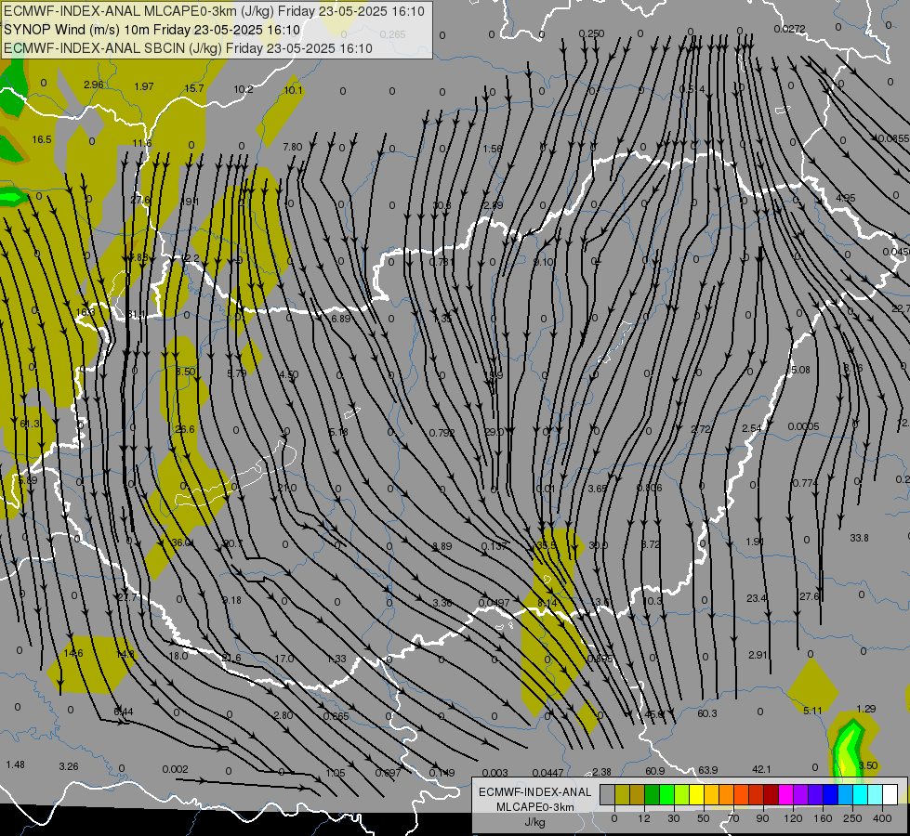
Task: Click the magenta swatch in the legend
Action: 786,794
